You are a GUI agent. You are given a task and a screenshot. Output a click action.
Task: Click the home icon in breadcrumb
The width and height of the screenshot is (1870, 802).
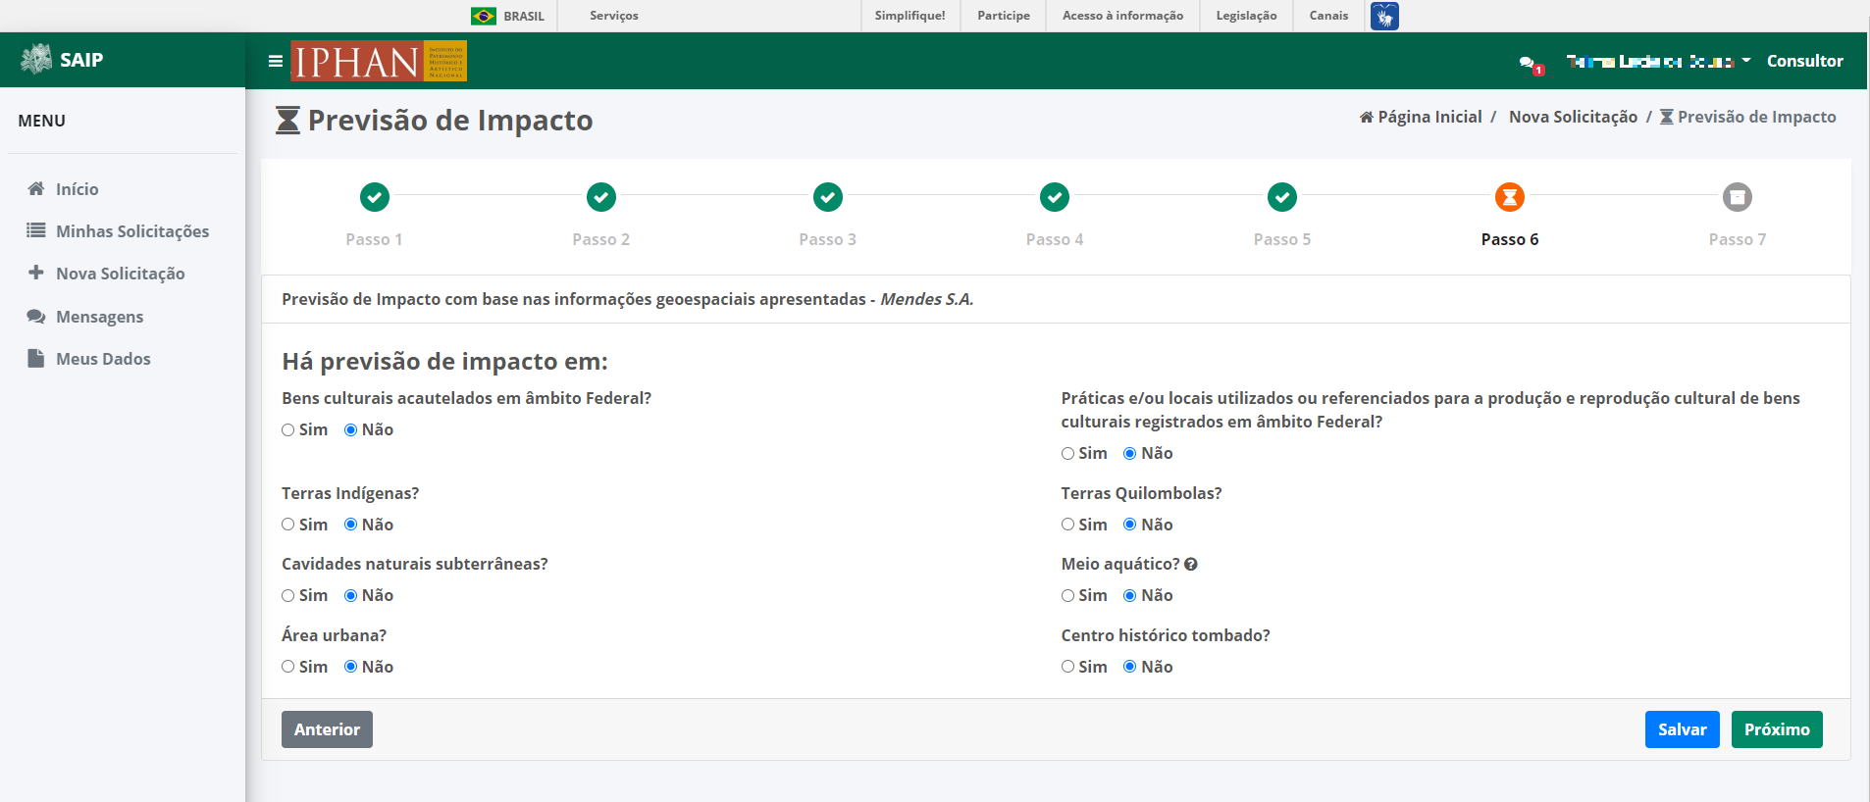[1367, 117]
